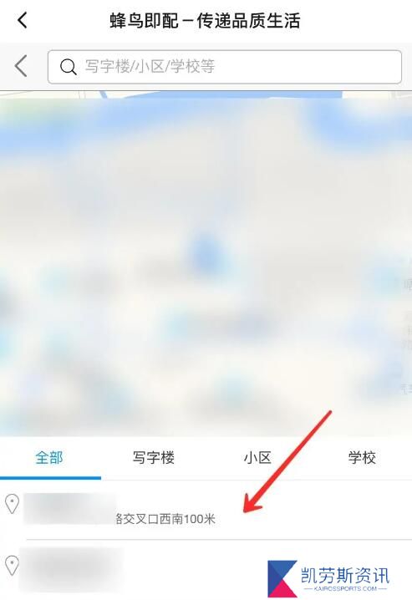The height and width of the screenshot is (600, 412).
Task: Switch to the 学校 tab
Action: pos(362,457)
